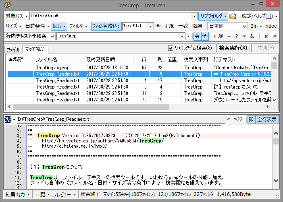Viewport: 283px width, 202px height.
Task: Toggle 正規 regex for file name filter
Action: coord(169,26)
